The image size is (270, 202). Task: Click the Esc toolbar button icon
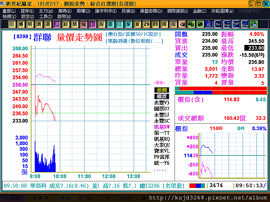(x=218, y=24)
